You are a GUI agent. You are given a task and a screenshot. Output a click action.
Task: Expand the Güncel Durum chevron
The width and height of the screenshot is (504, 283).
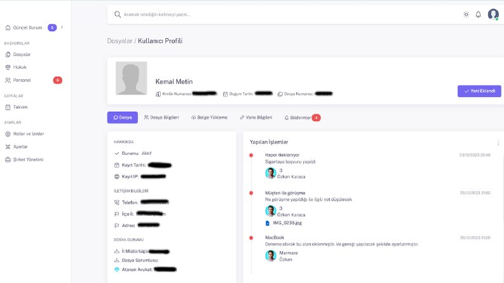[x=62, y=27]
